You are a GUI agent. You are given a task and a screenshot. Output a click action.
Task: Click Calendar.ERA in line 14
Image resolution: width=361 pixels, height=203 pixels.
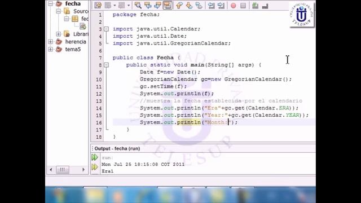(268, 108)
